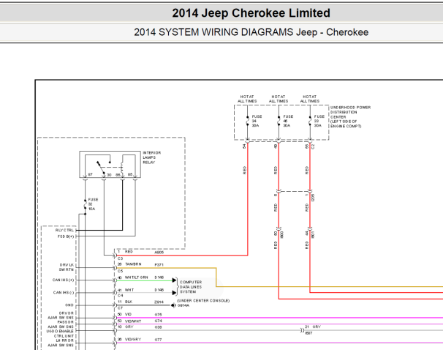This screenshot has width=443, height=350.
Task: Select the G914A ground label
Action: [183, 305]
